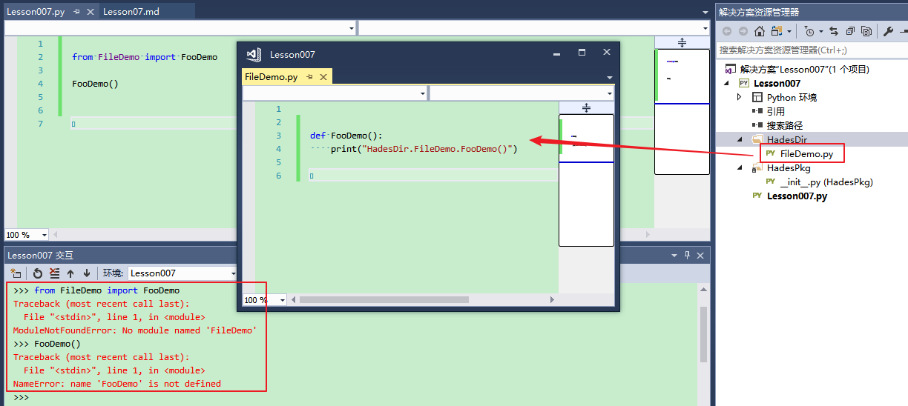Select the FileDemo.py tab in floating window
The height and width of the screenshot is (406, 908).
pyautogui.click(x=272, y=77)
